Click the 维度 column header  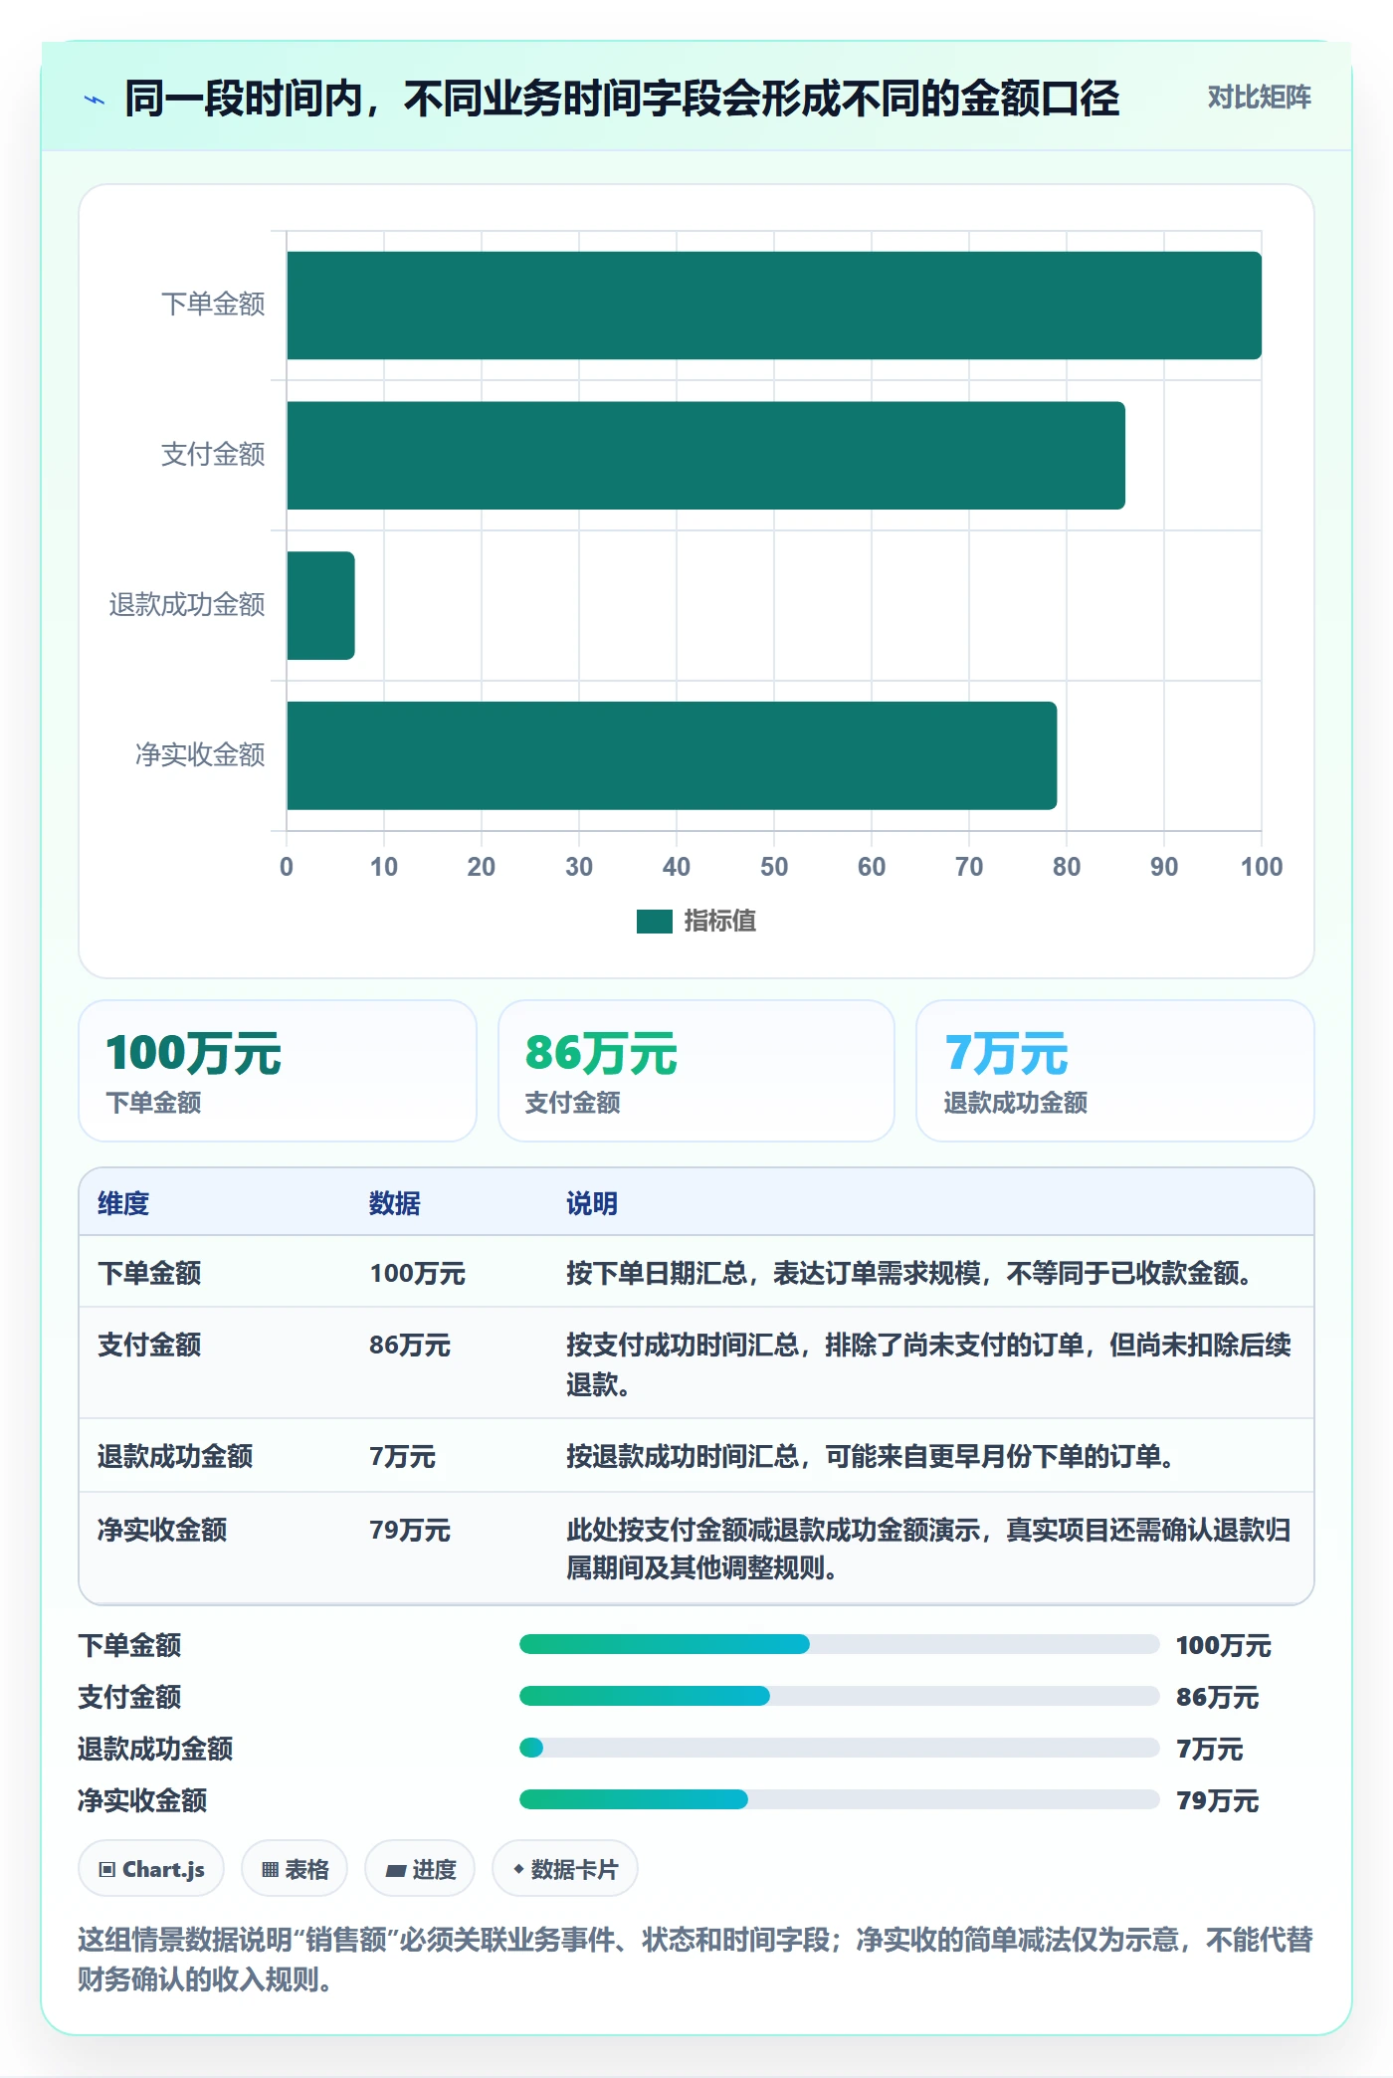[123, 1203]
